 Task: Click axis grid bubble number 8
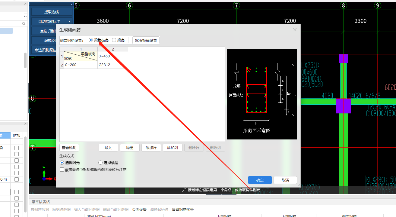click(x=343, y=5)
